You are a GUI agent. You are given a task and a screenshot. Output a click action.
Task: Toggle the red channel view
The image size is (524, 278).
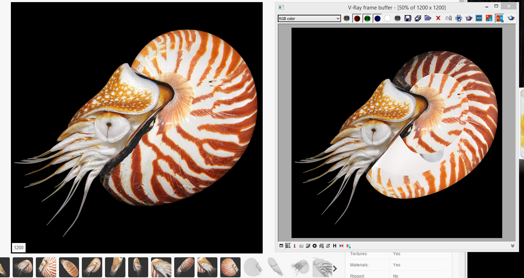pos(357,18)
